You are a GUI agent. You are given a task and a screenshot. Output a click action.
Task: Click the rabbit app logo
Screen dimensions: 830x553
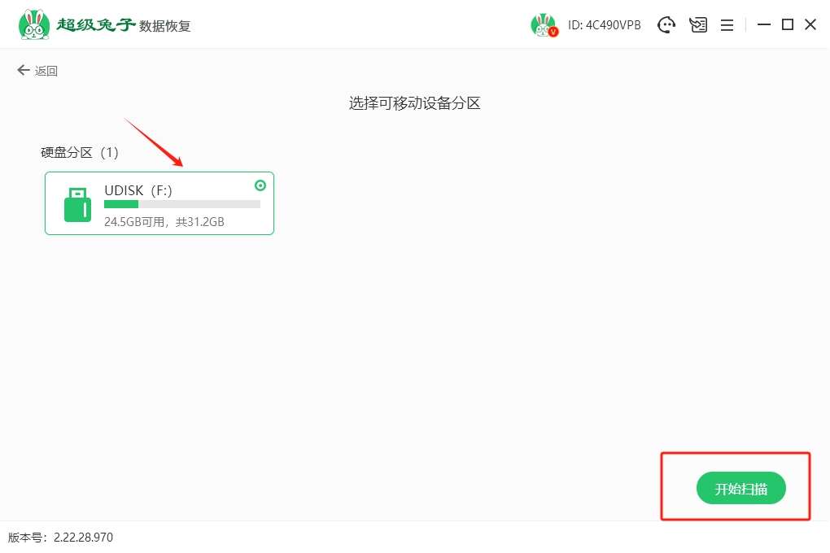point(33,24)
